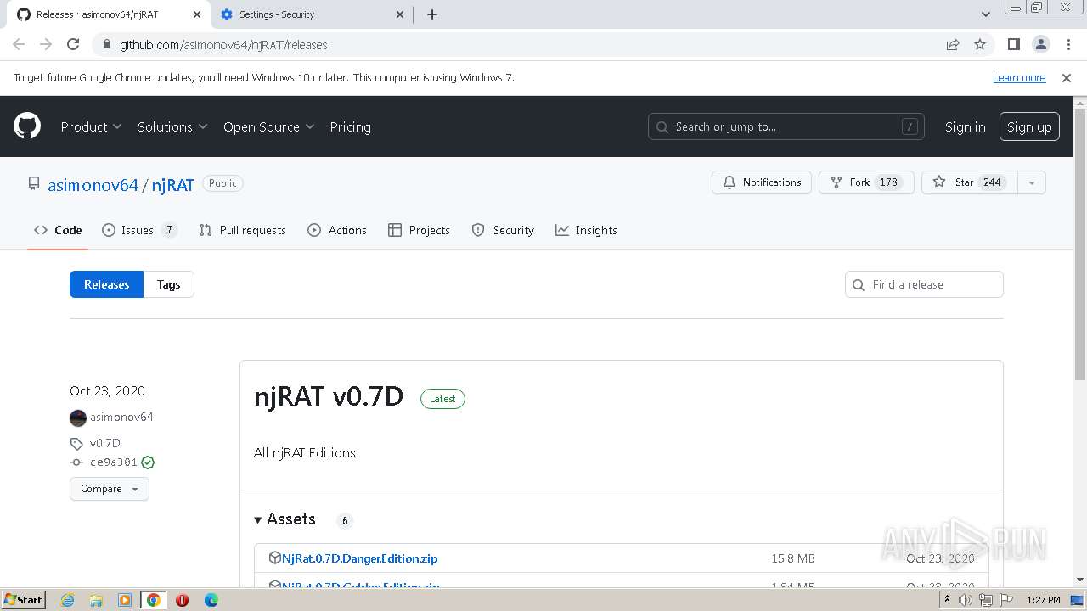1087x611 pixels.
Task: Open the Chrome profile avatar icon
Action: [1040, 44]
